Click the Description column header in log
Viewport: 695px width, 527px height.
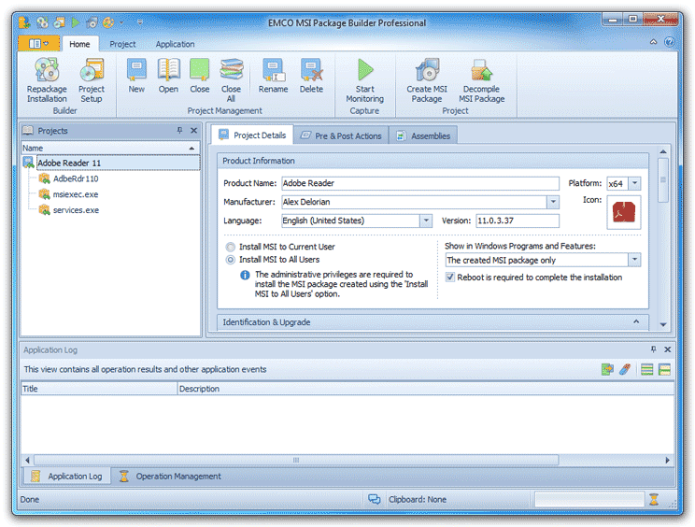[426, 389]
